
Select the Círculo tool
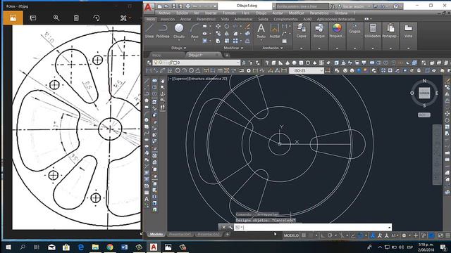click(179, 31)
